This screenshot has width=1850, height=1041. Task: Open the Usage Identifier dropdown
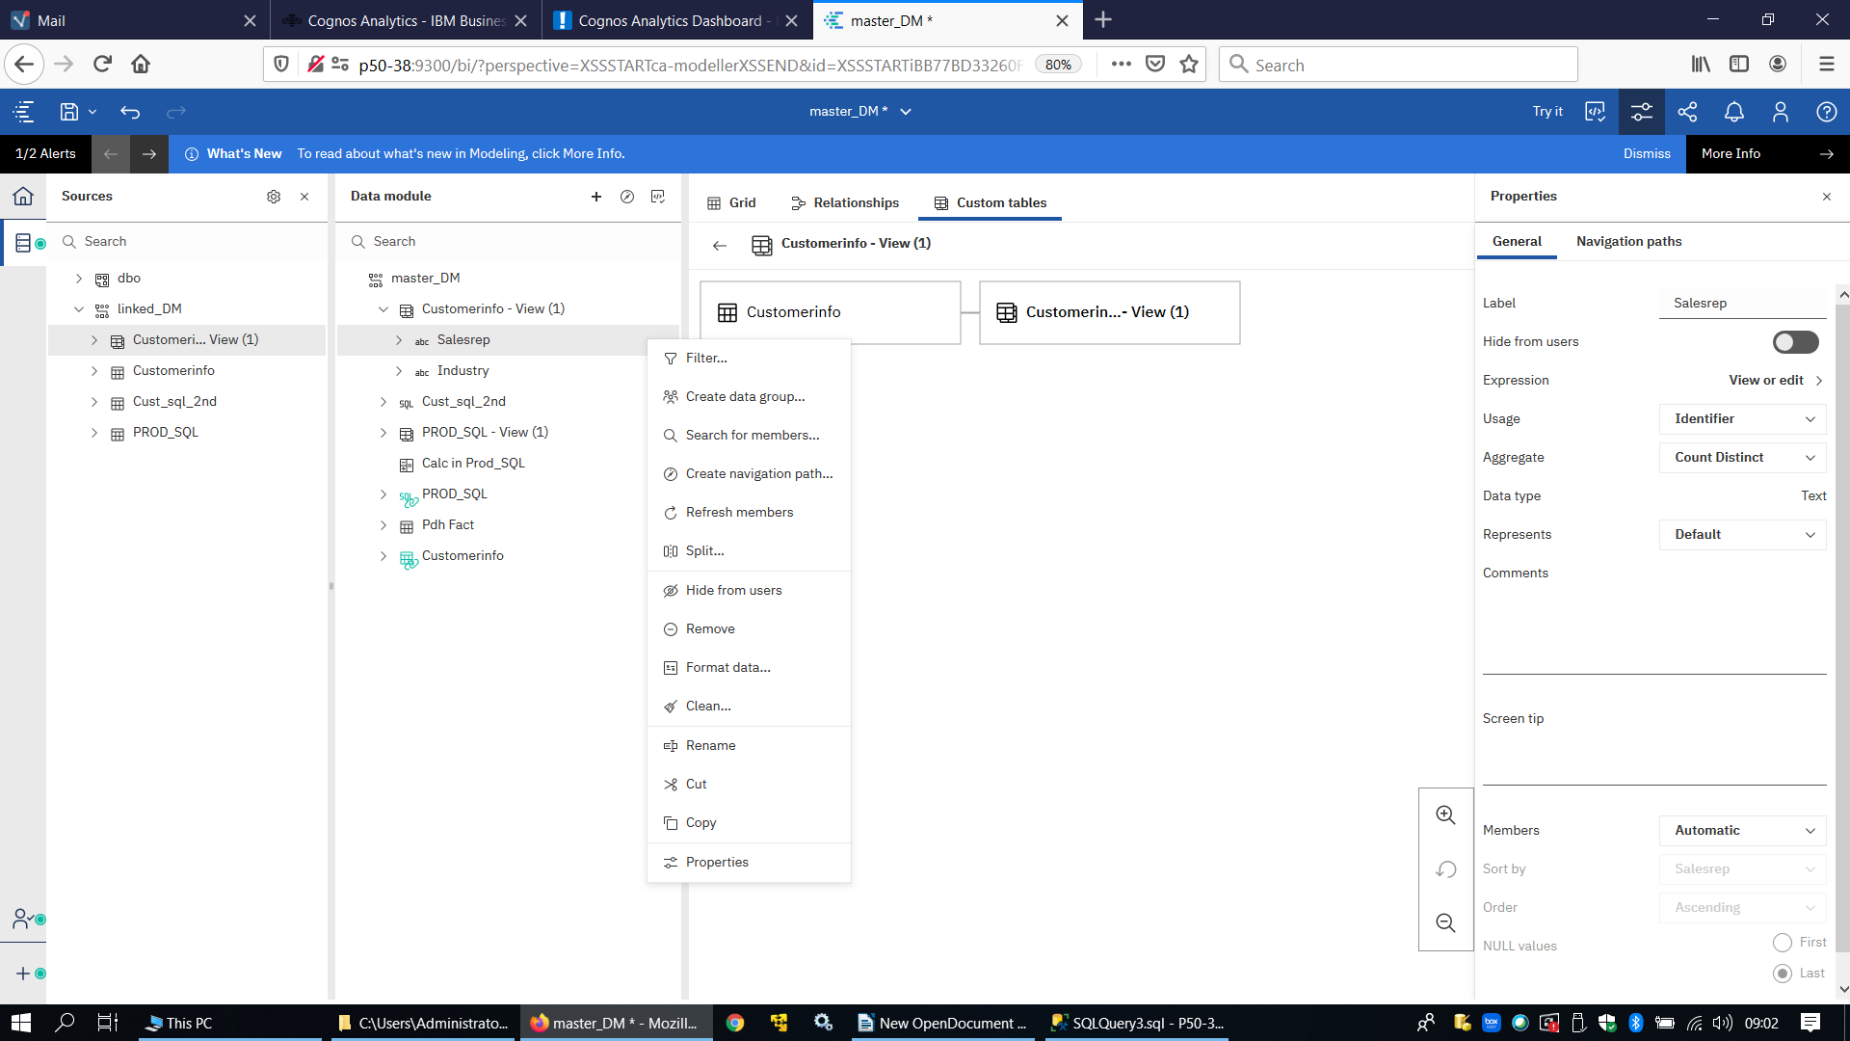click(1742, 419)
